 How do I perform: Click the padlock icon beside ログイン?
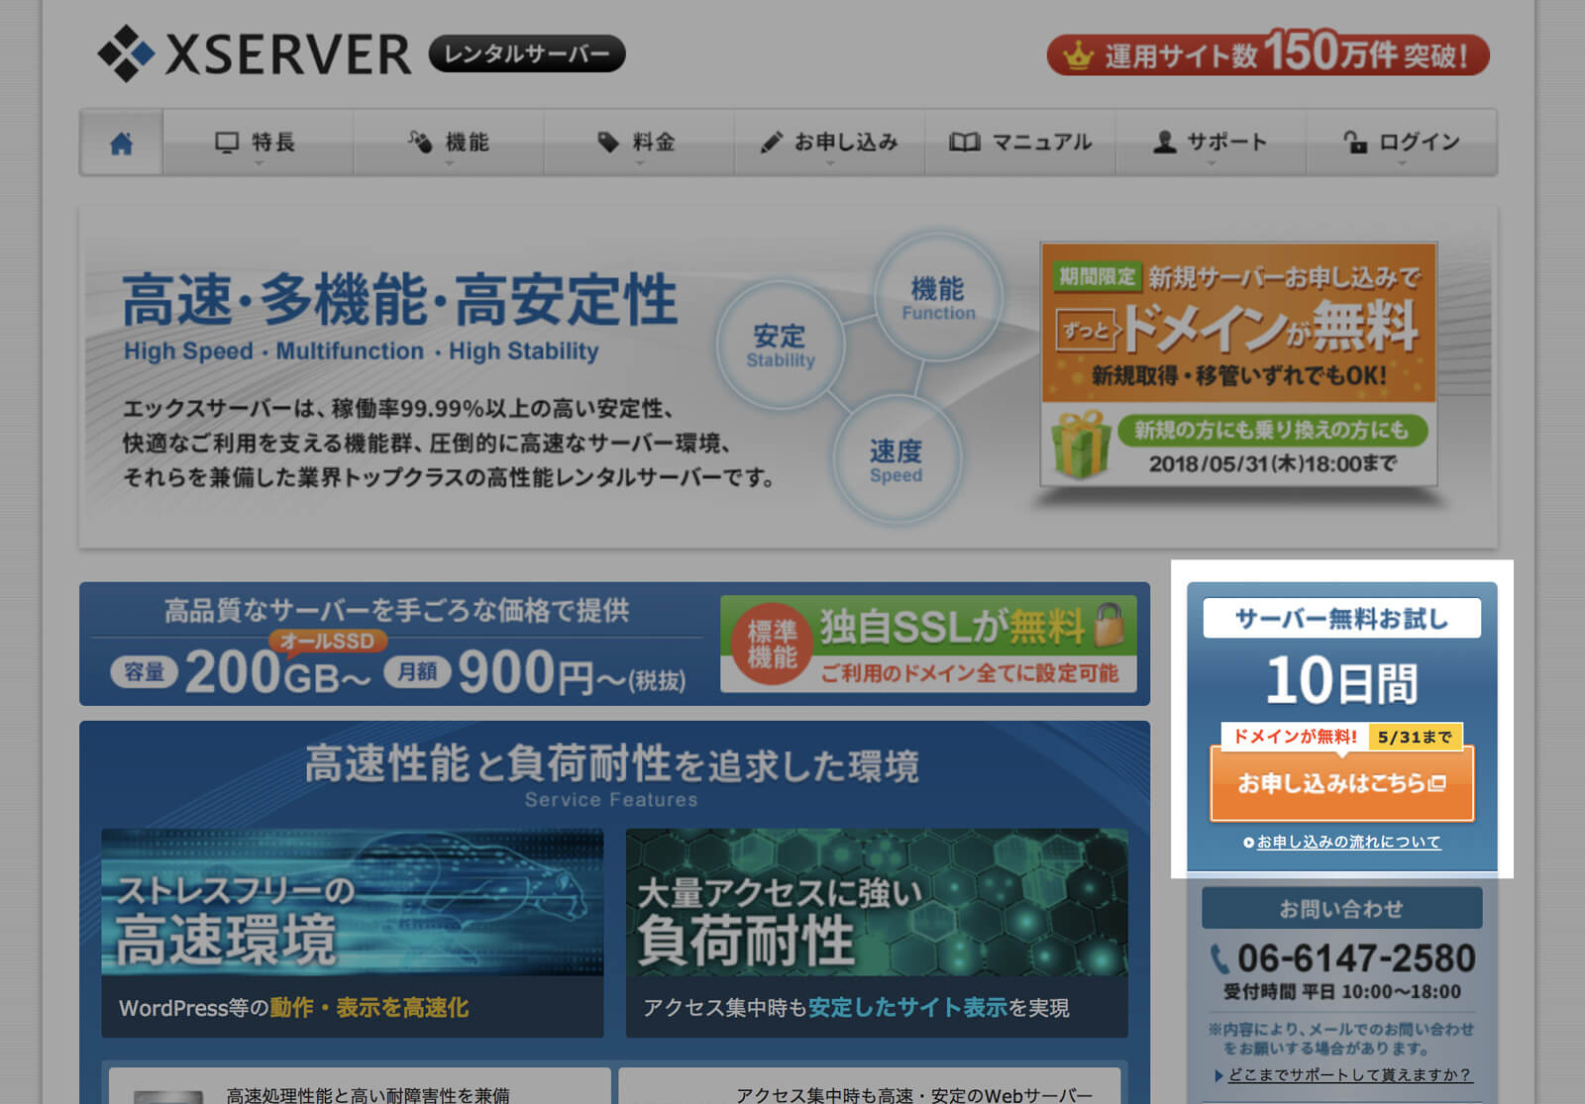(1354, 143)
